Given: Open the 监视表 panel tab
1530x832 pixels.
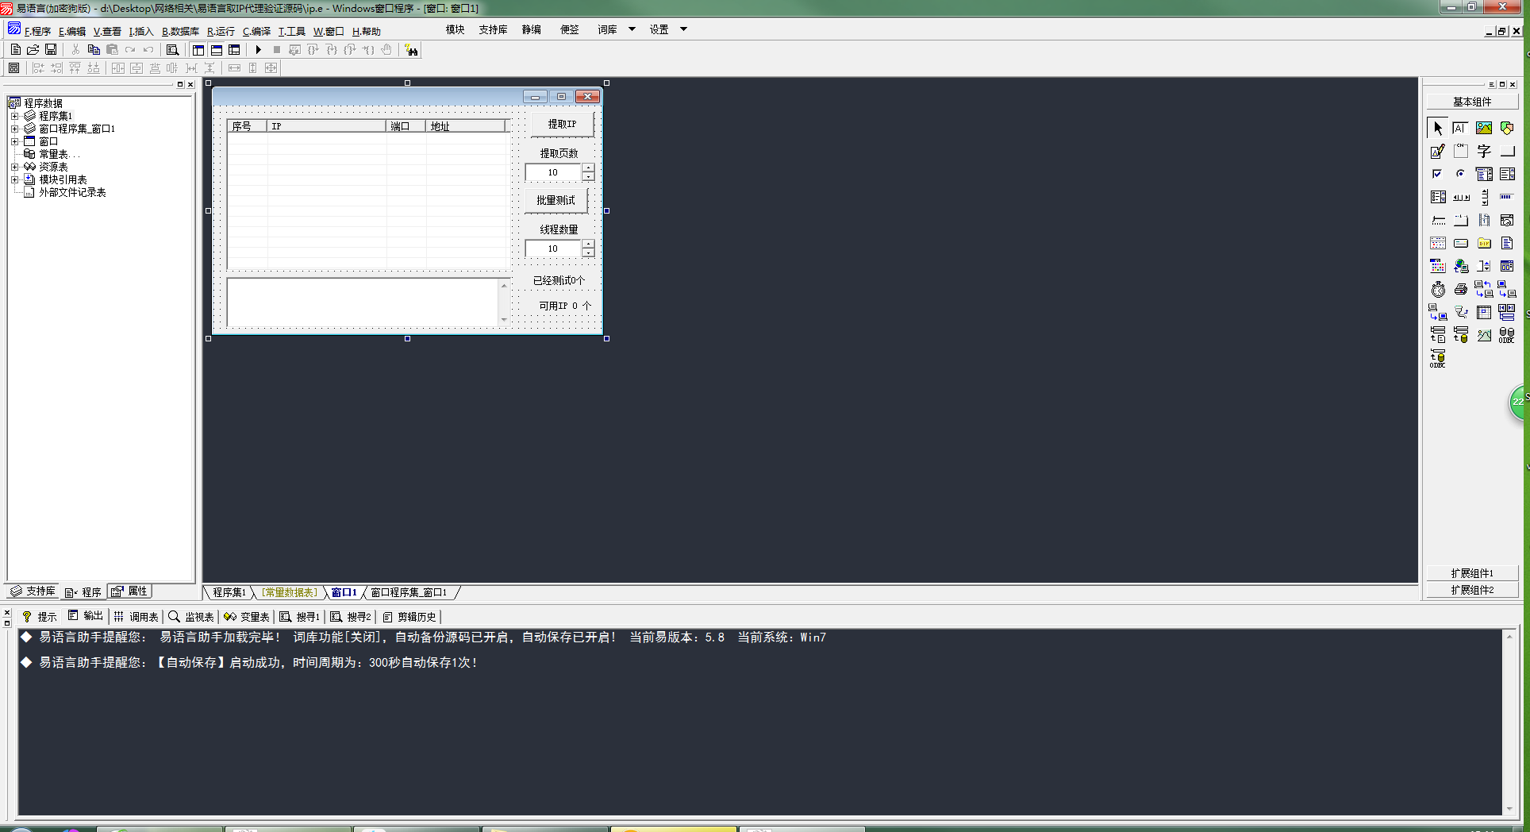Looking at the screenshot, I should click(191, 616).
